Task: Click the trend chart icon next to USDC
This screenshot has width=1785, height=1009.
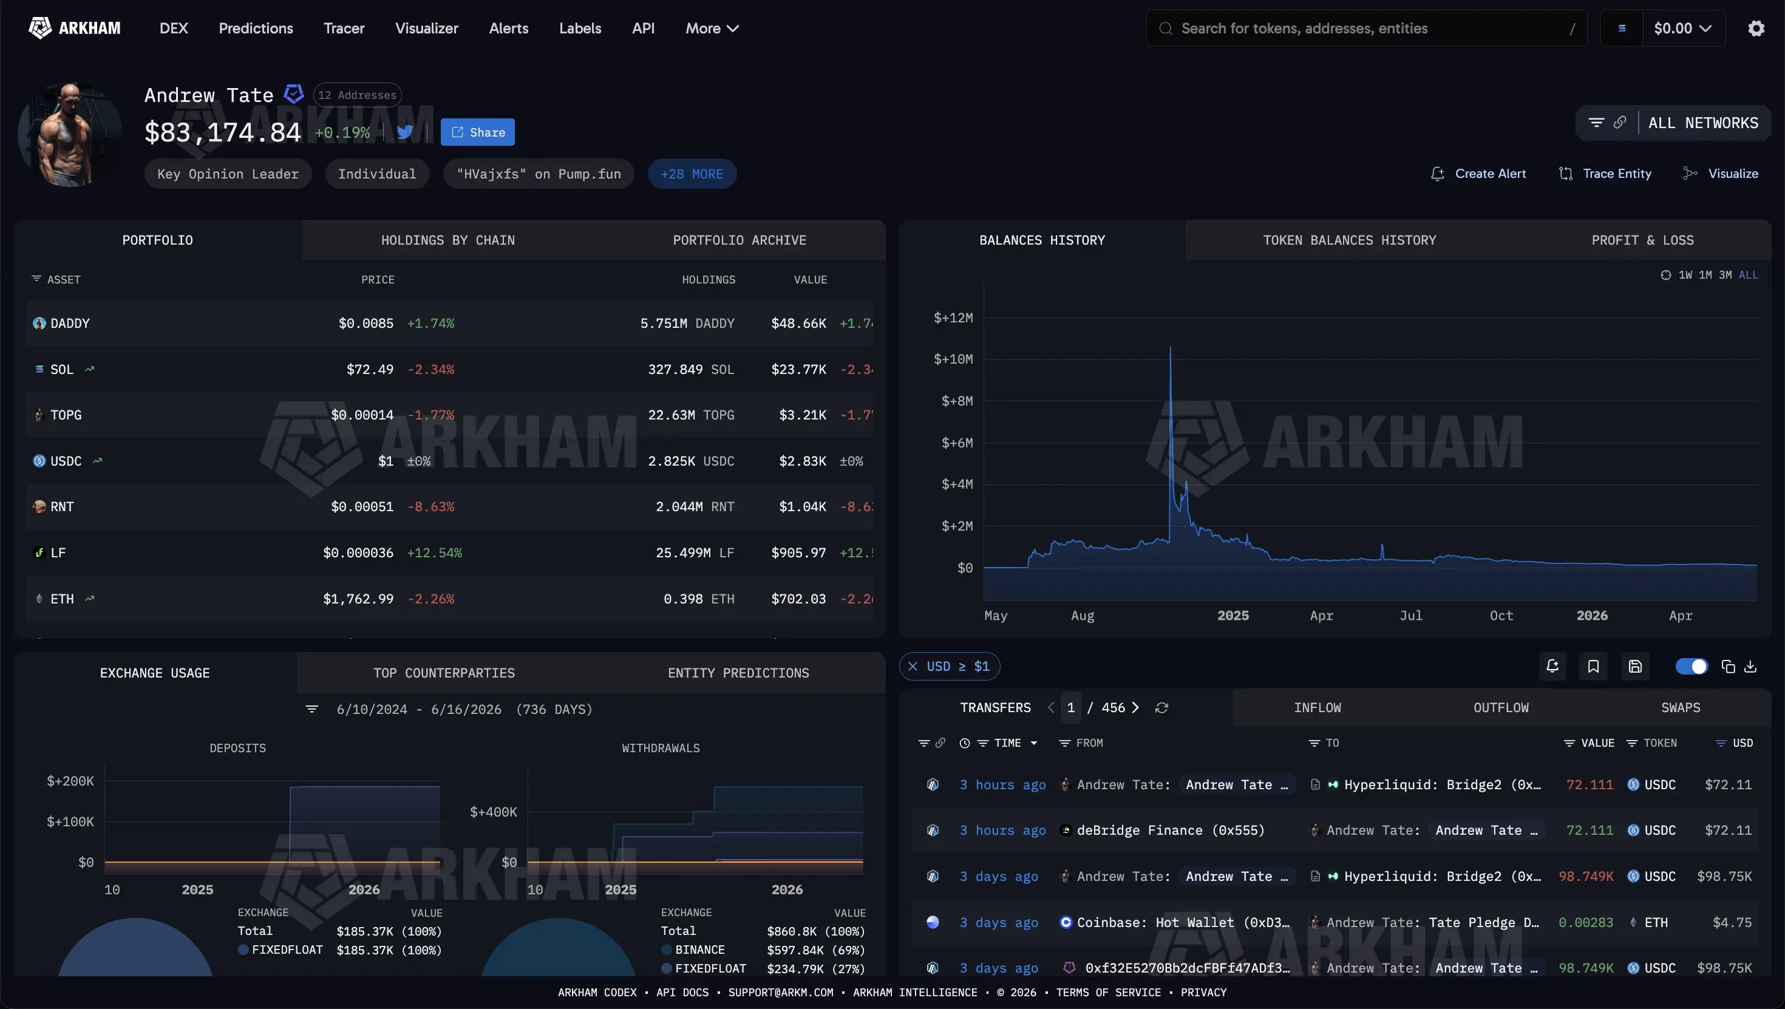Action: point(98,461)
